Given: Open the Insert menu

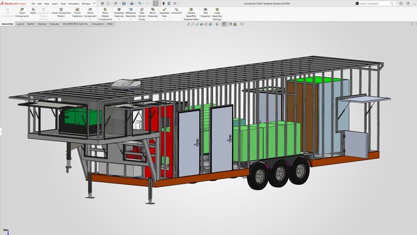Looking at the screenshot, I should point(55,4).
